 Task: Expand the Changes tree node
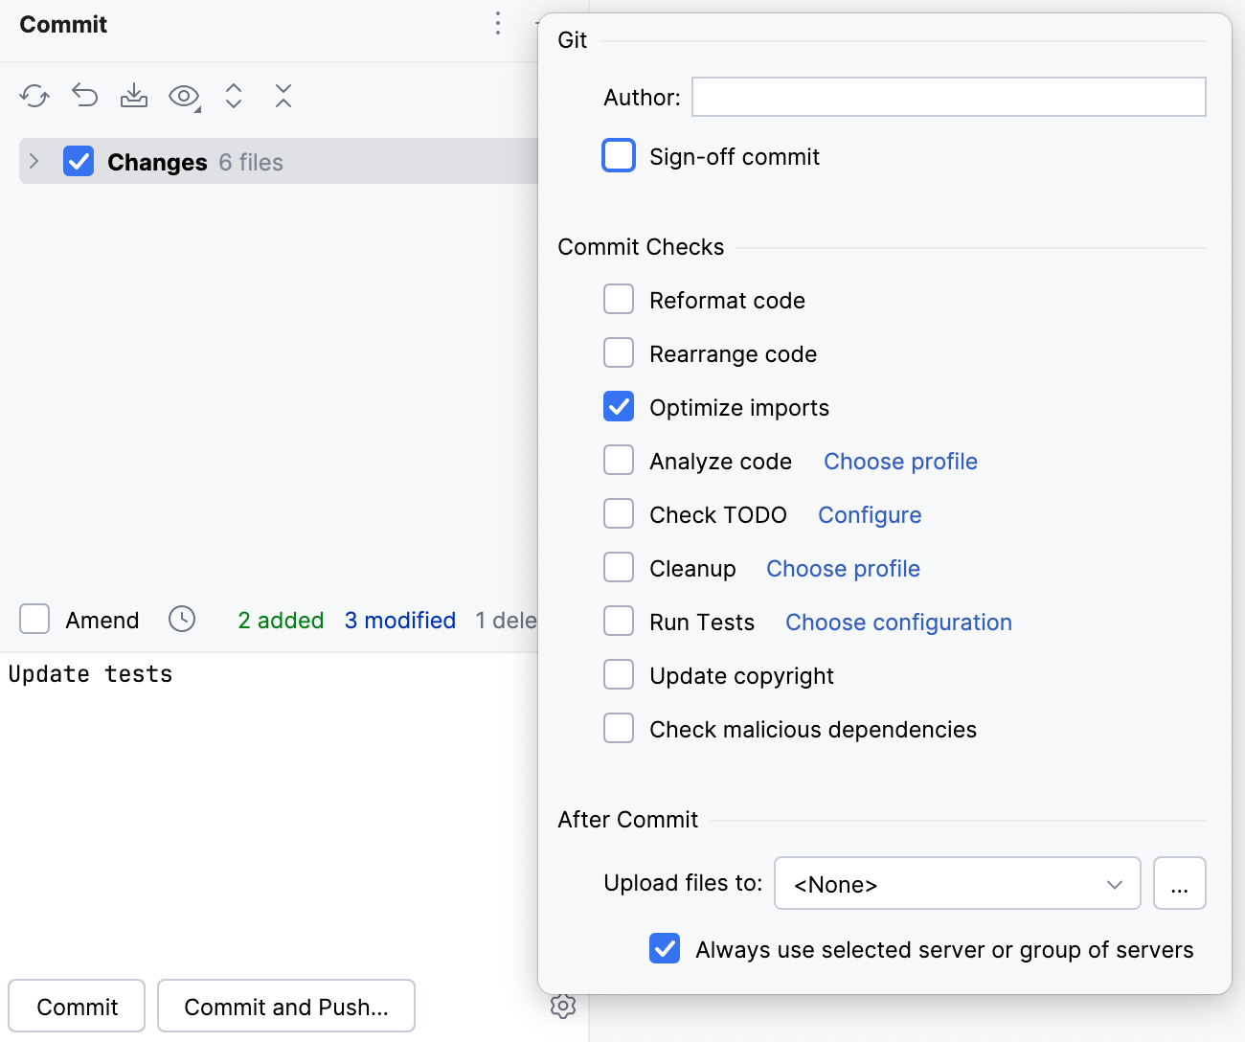click(34, 161)
